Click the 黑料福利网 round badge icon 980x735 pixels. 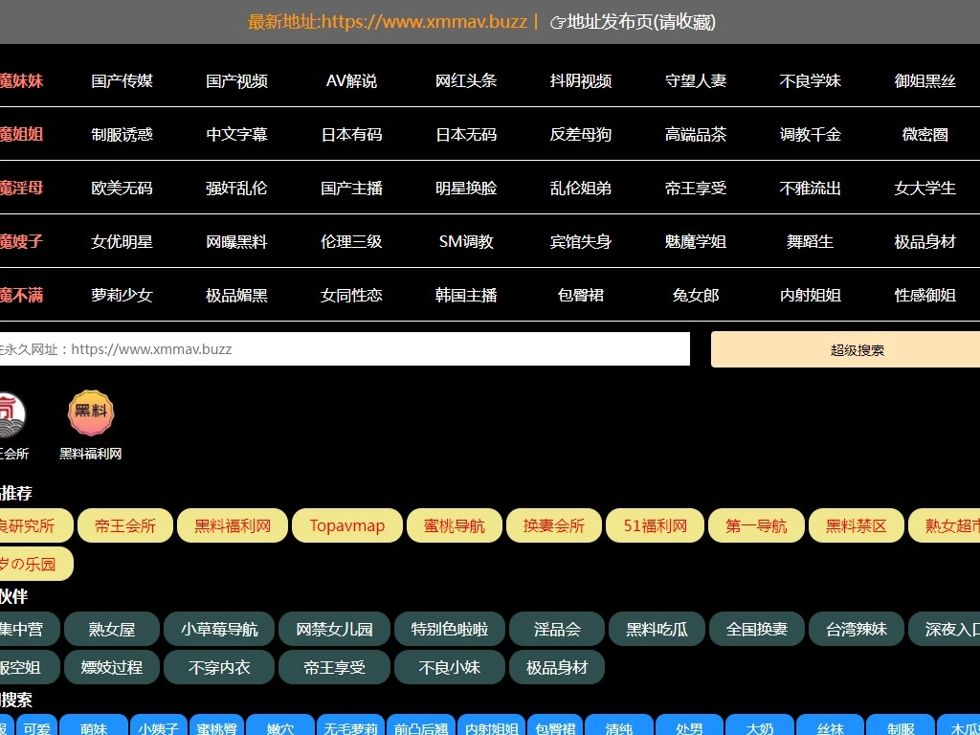tap(91, 413)
